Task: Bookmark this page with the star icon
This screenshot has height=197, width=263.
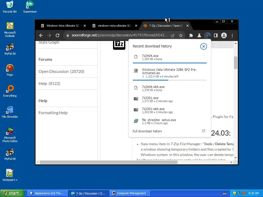Action: point(181,35)
